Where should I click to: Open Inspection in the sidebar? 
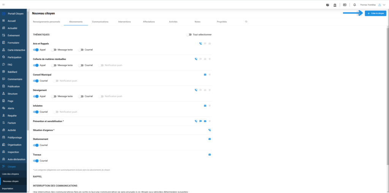pos(13,152)
